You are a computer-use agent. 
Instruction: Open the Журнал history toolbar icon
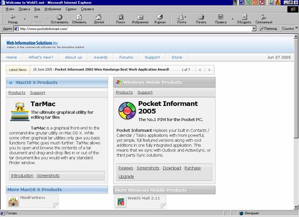pos(160,19)
